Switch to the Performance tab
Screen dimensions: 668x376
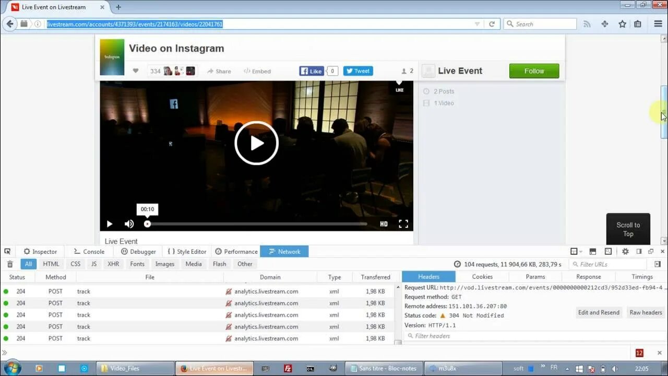pos(236,252)
